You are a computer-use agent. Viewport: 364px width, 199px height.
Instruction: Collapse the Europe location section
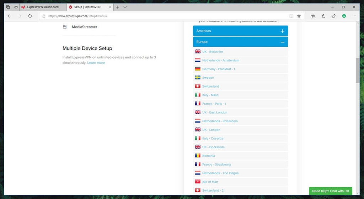click(x=240, y=42)
